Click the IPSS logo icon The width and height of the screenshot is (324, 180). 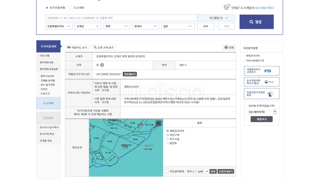[268, 71]
